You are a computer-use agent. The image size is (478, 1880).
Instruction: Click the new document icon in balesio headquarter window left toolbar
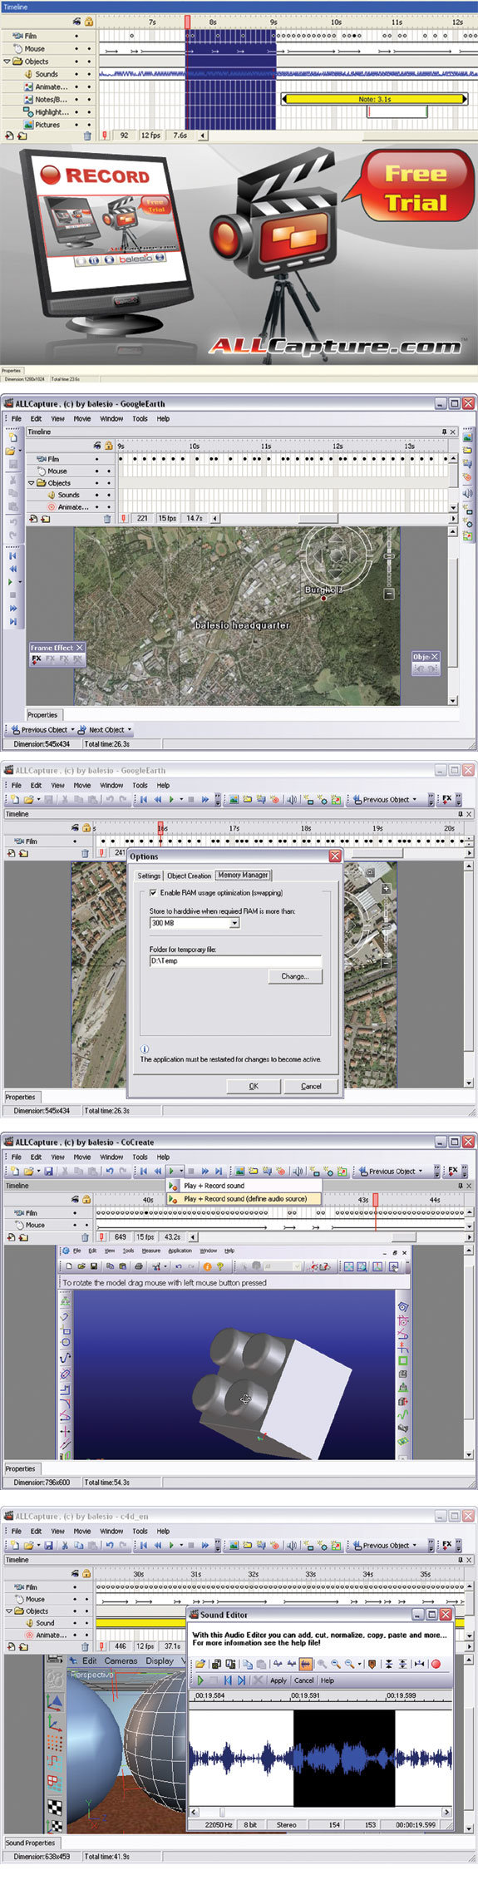[12, 437]
